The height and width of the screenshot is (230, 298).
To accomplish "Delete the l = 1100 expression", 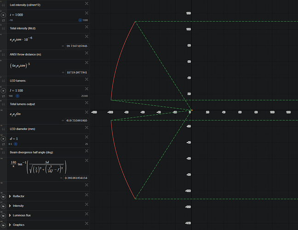I will tap(86, 89).
